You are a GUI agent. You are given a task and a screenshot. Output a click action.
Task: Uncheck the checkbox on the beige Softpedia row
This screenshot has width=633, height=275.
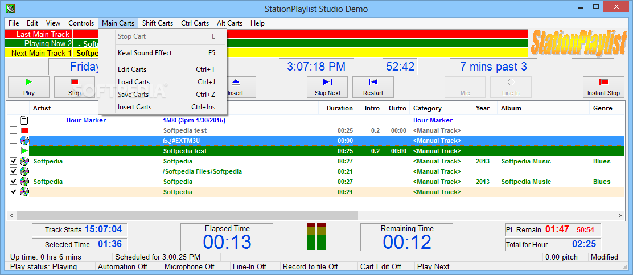(x=14, y=191)
